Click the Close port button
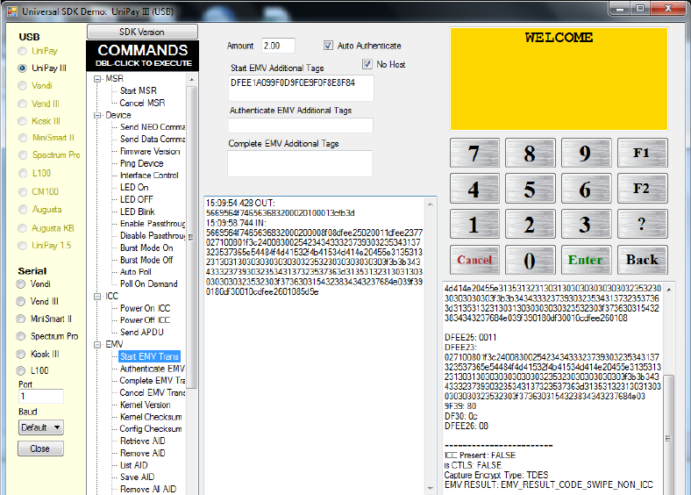 (40, 448)
